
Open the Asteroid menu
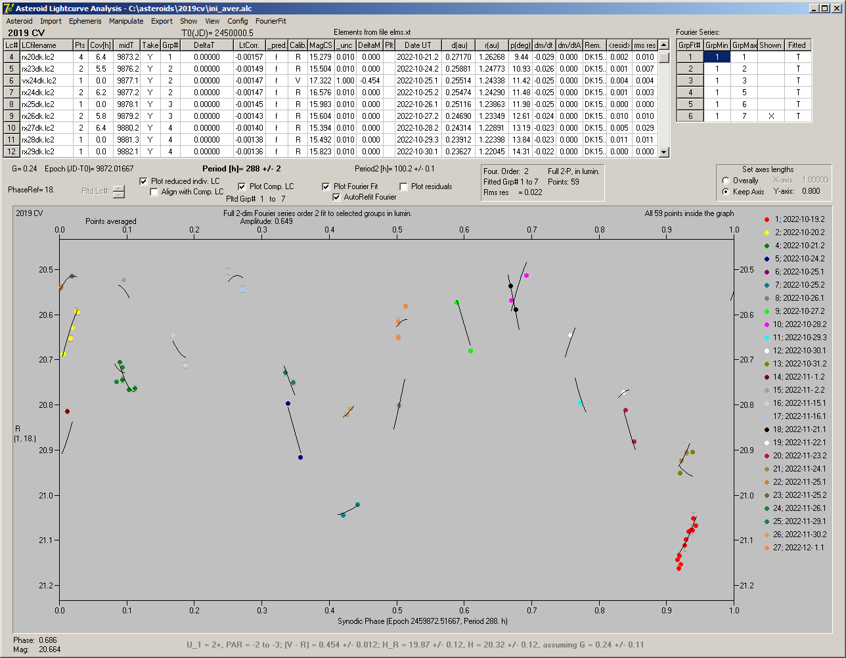point(19,21)
